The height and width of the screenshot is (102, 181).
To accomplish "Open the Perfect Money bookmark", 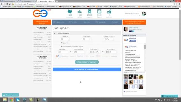I will (131, 7).
